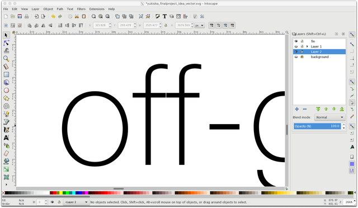The width and height of the screenshot is (358, 208).
Task: Click the Redo arrow icon
Action: tap(60, 16)
